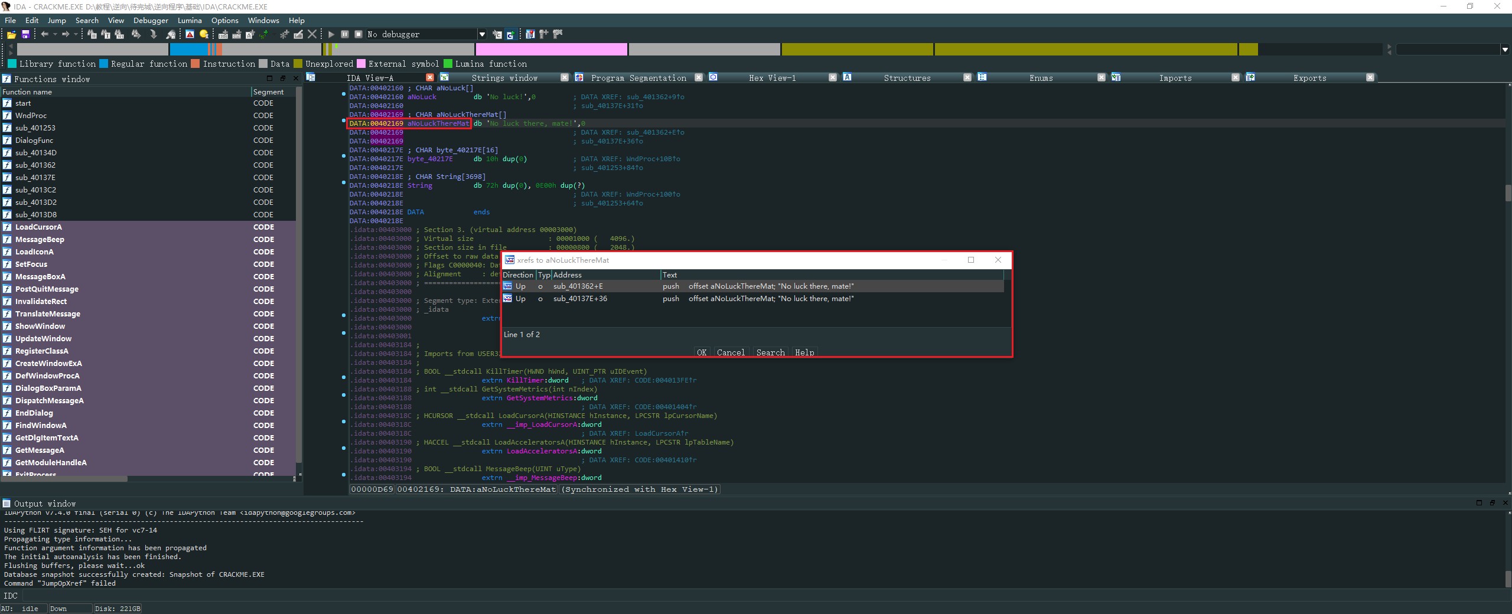
Task: Open the Debugger menu
Action: coord(151,20)
